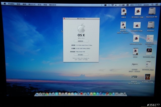The height and width of the screenshot is (107, 161).
Task: Click the 版本 10.9 version text
Action: [81, 38]
